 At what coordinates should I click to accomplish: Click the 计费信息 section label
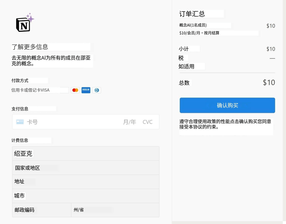pos(20,140)
